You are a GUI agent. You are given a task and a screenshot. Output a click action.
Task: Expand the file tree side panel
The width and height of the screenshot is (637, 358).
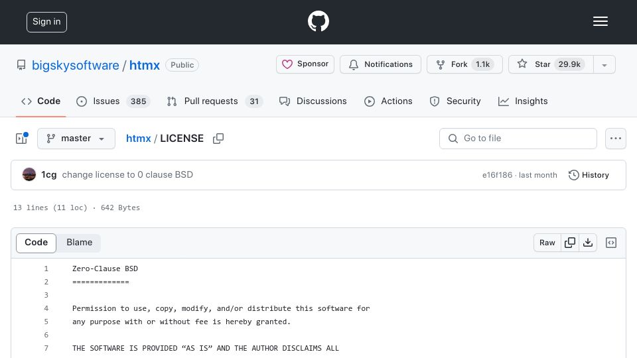21,139
